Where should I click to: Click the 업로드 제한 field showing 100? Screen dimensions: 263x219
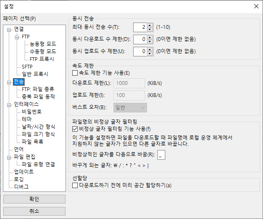pyautogui.click(x=129, y=95)
